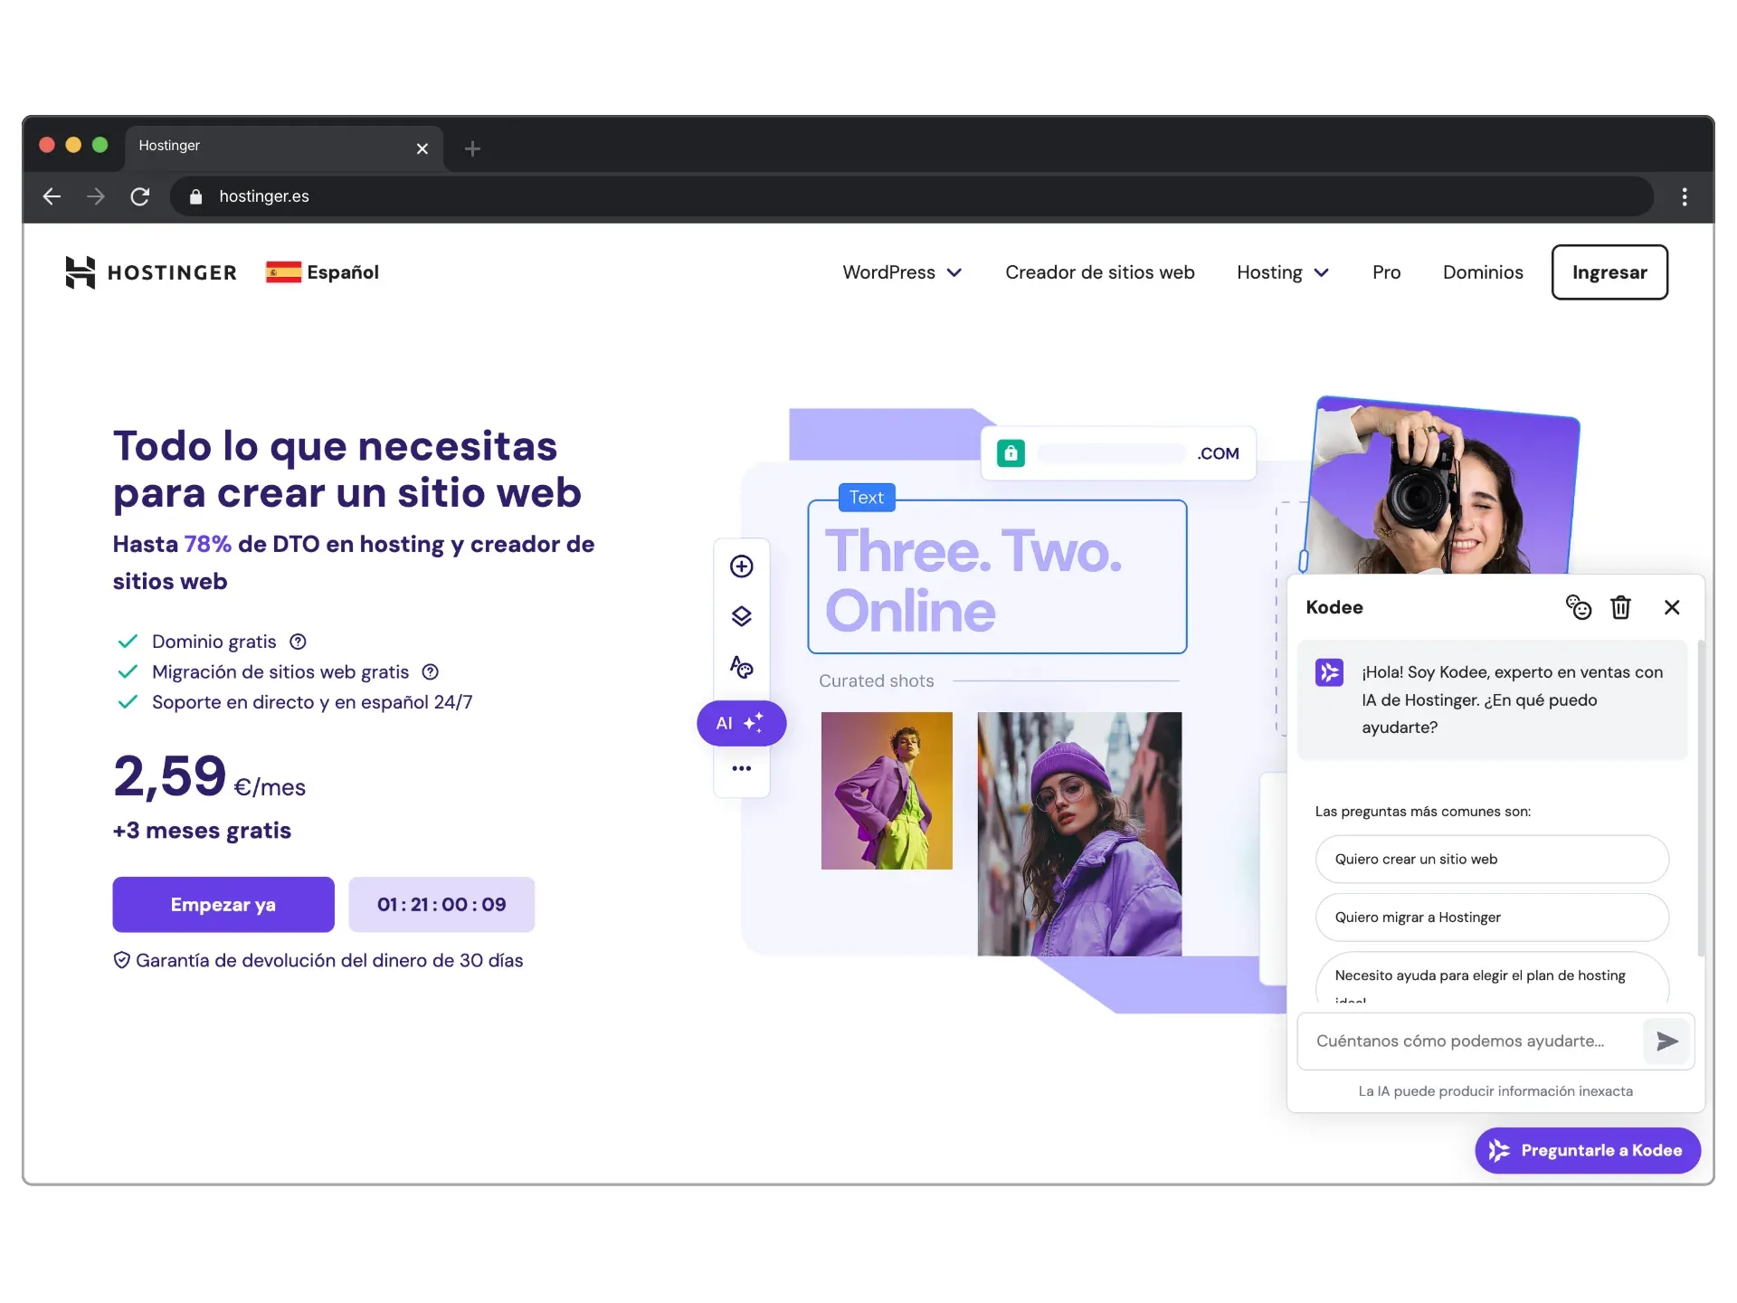Screen dimensions: 1737x1303
Task: Click the .COM domain search field
Action: pyautogui.click(x=1118, y=453)
